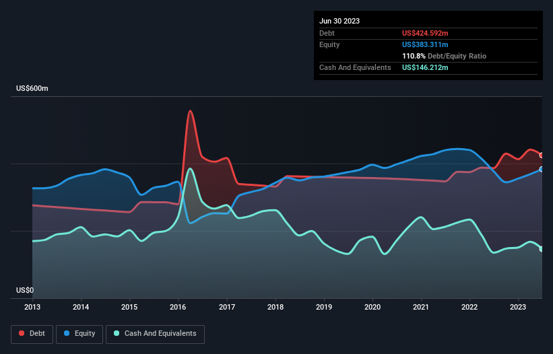Select the teal Cash endpoint marker on chart
Viewport: 553px width, 354px height.
point(542,249)
